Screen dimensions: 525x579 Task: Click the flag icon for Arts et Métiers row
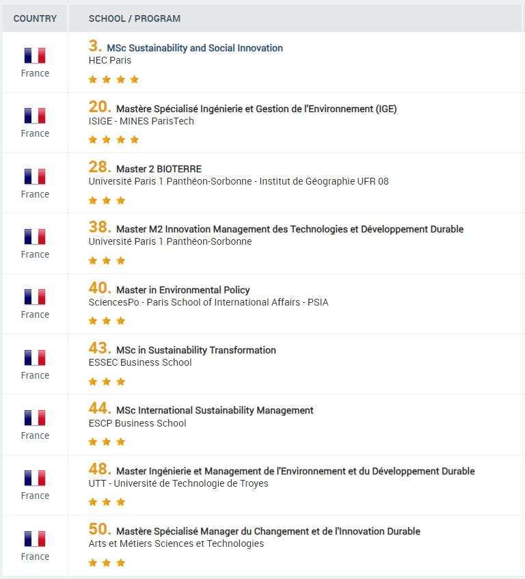(35, 539)
